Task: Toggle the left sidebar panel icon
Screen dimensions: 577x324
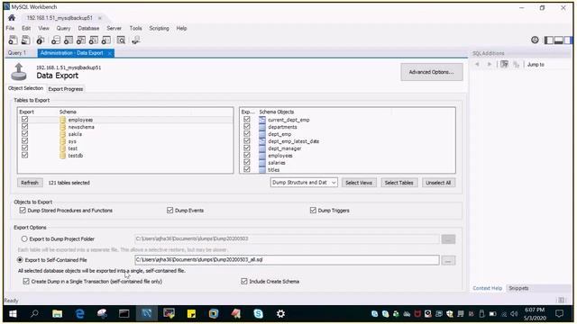Action: click(549, 40)
